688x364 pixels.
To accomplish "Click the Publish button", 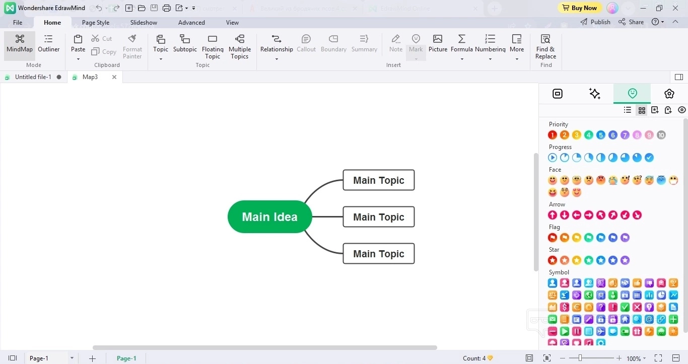I will tap(595, 22).
